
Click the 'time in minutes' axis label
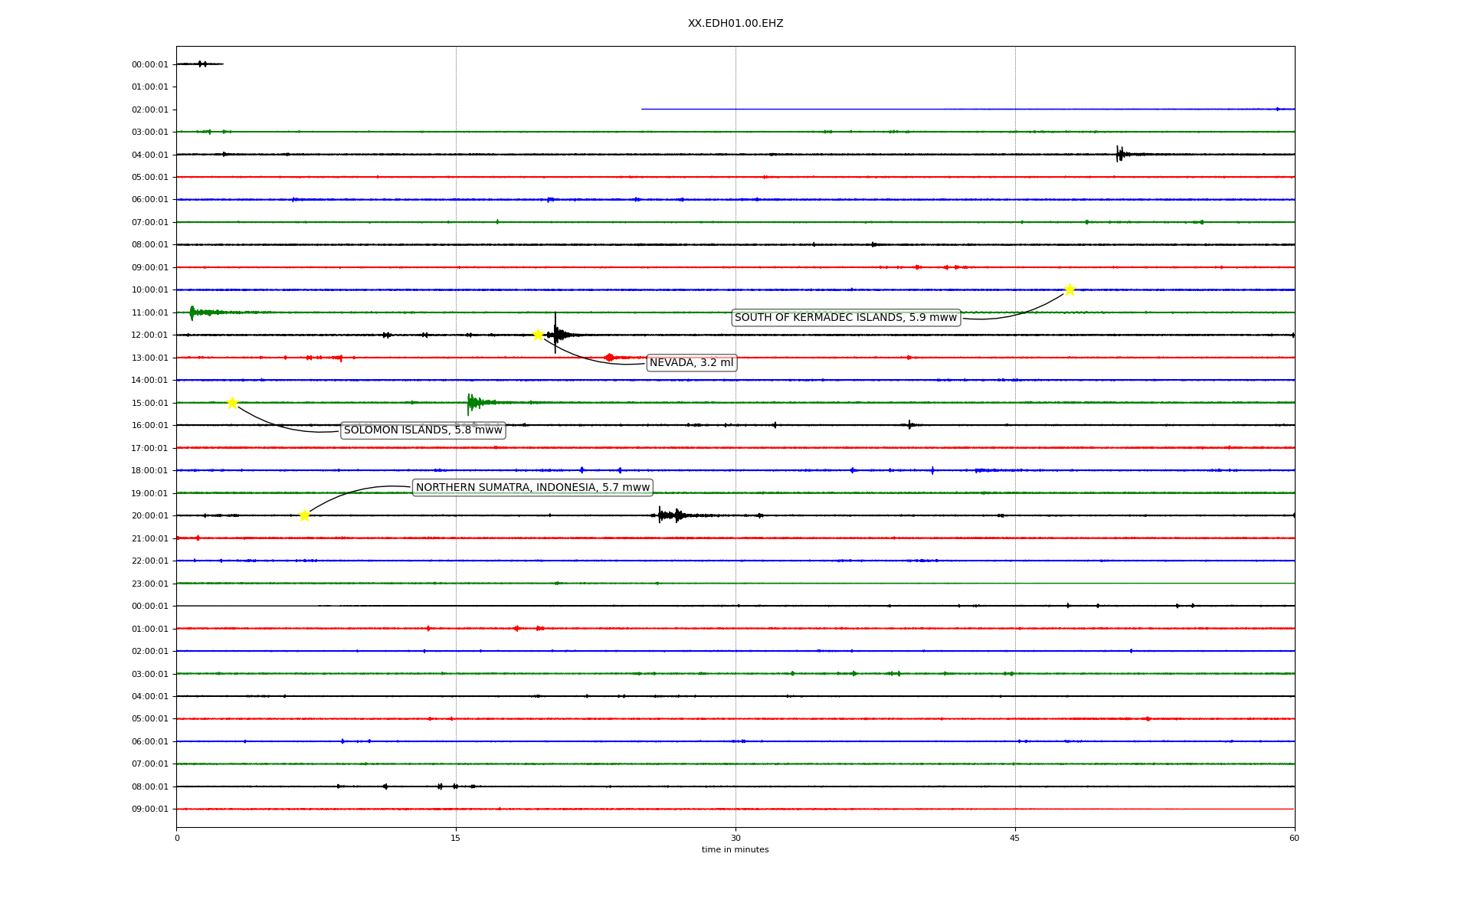click(x=735, y=850)
